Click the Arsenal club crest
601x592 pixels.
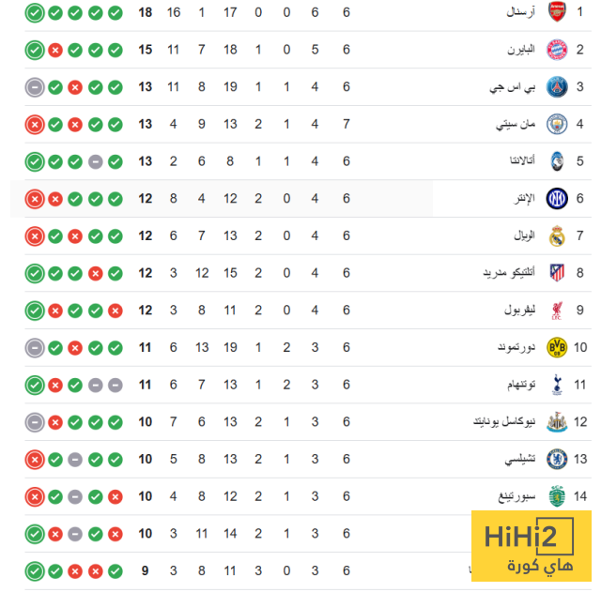557,13
